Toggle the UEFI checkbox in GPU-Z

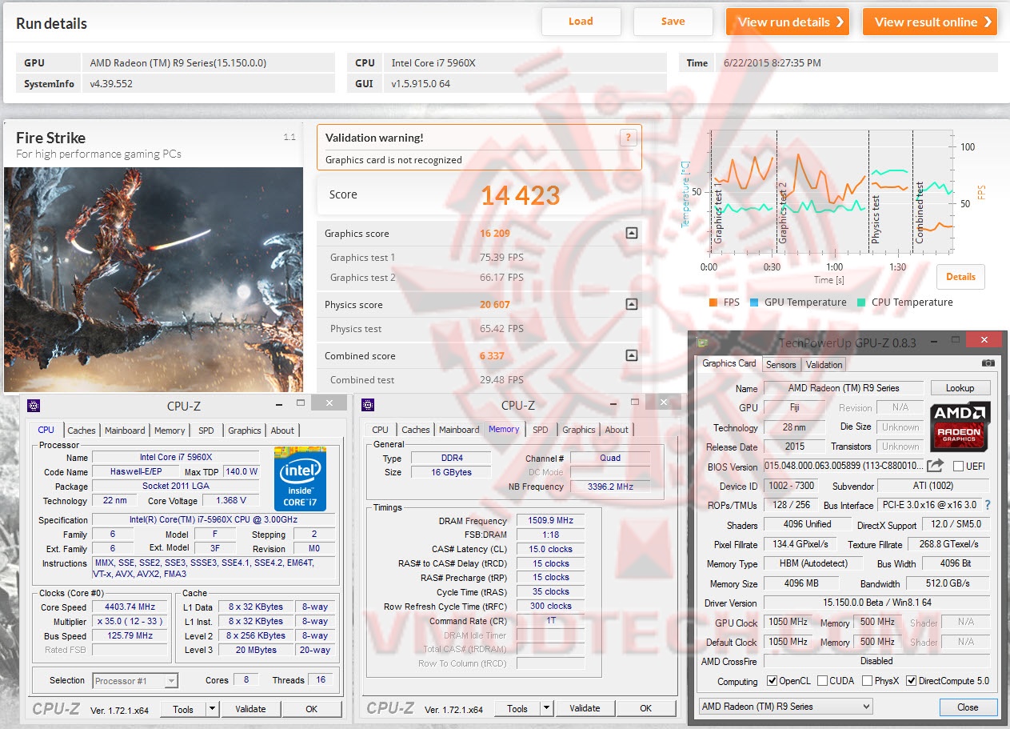[958, 467]
